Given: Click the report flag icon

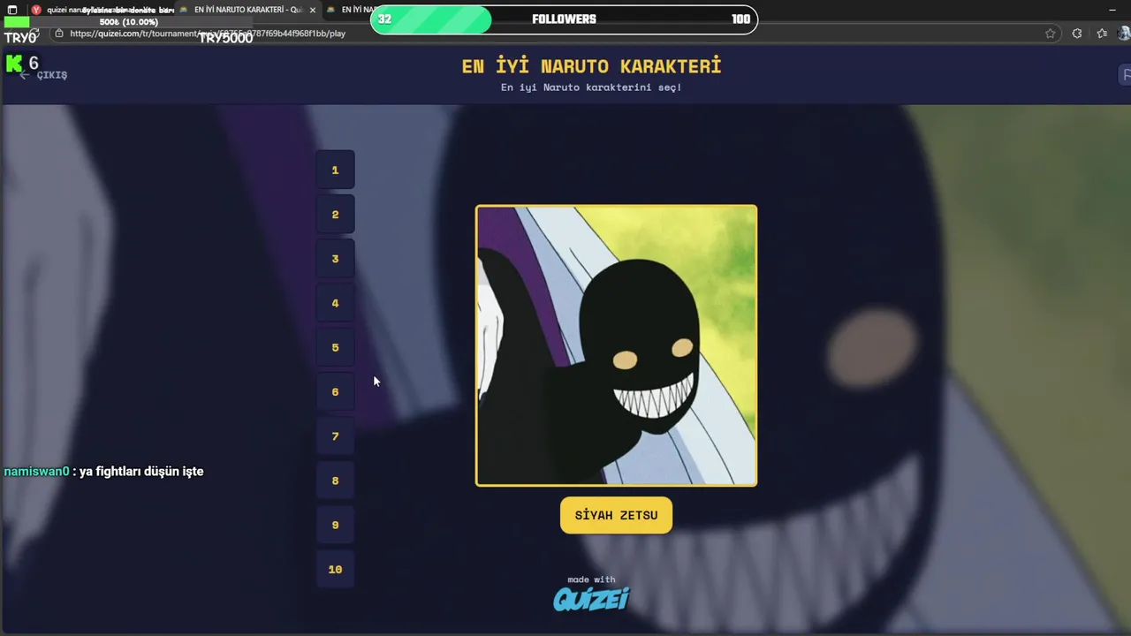Looking at the screenshot, I should [1126, 75].
